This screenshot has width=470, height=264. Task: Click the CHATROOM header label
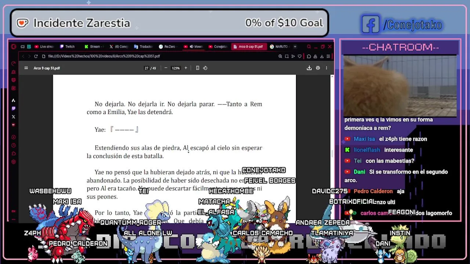400,47
